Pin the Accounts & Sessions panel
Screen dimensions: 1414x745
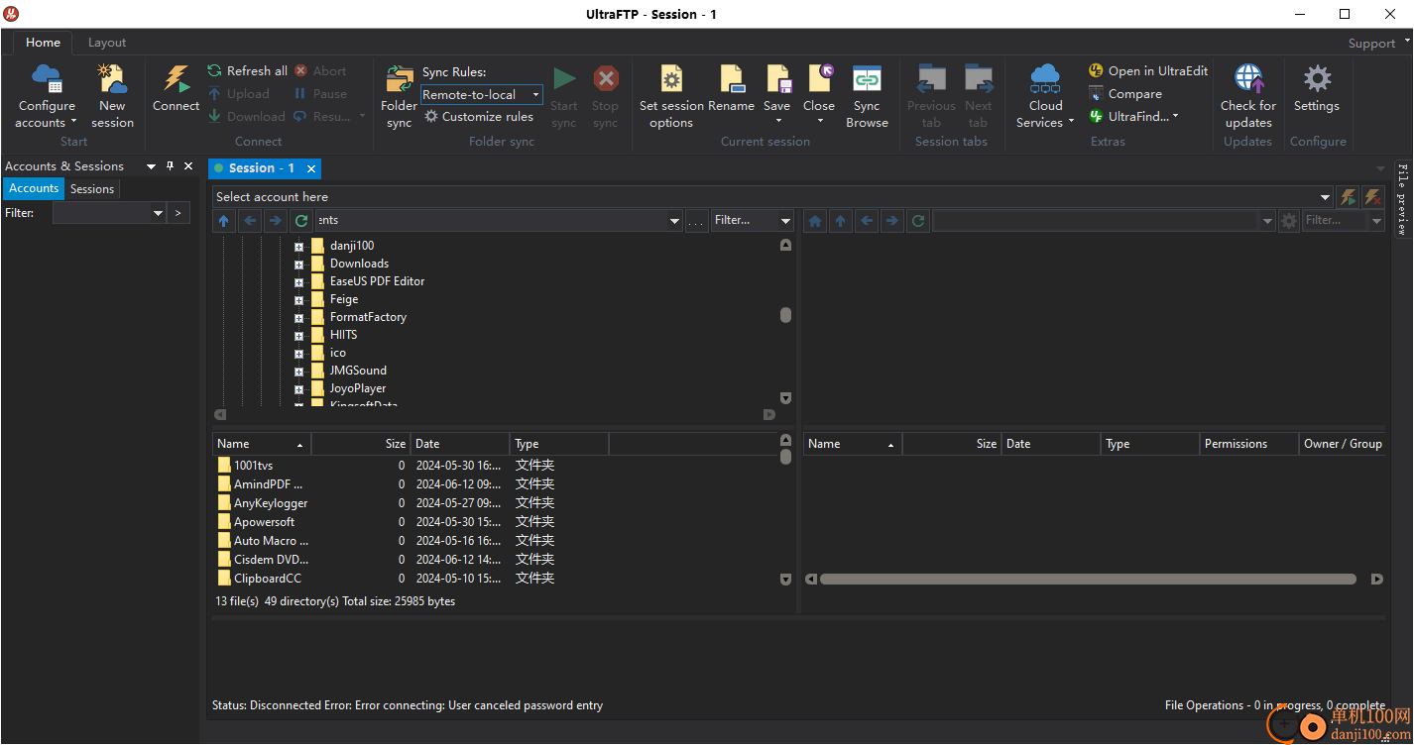coord(170,166)
